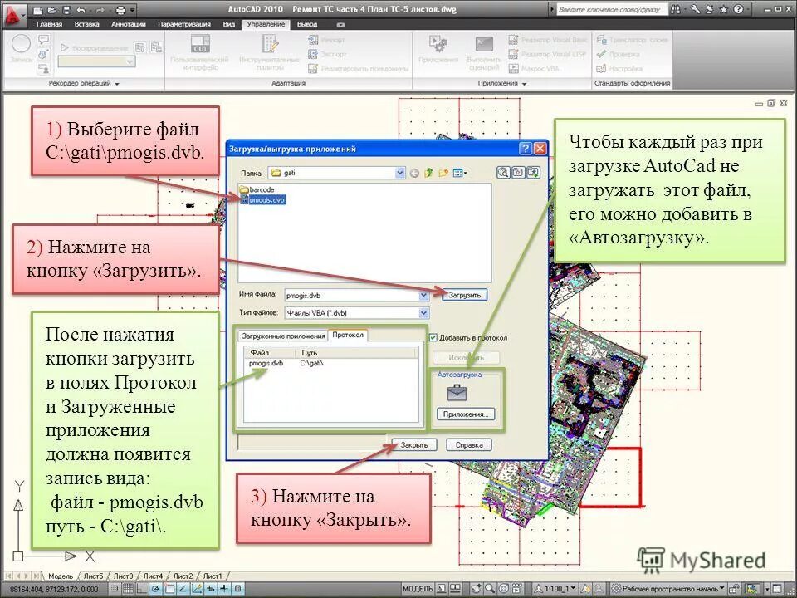
Task: Toggle grid display in status bar
Action: click(x=129, y=589)
